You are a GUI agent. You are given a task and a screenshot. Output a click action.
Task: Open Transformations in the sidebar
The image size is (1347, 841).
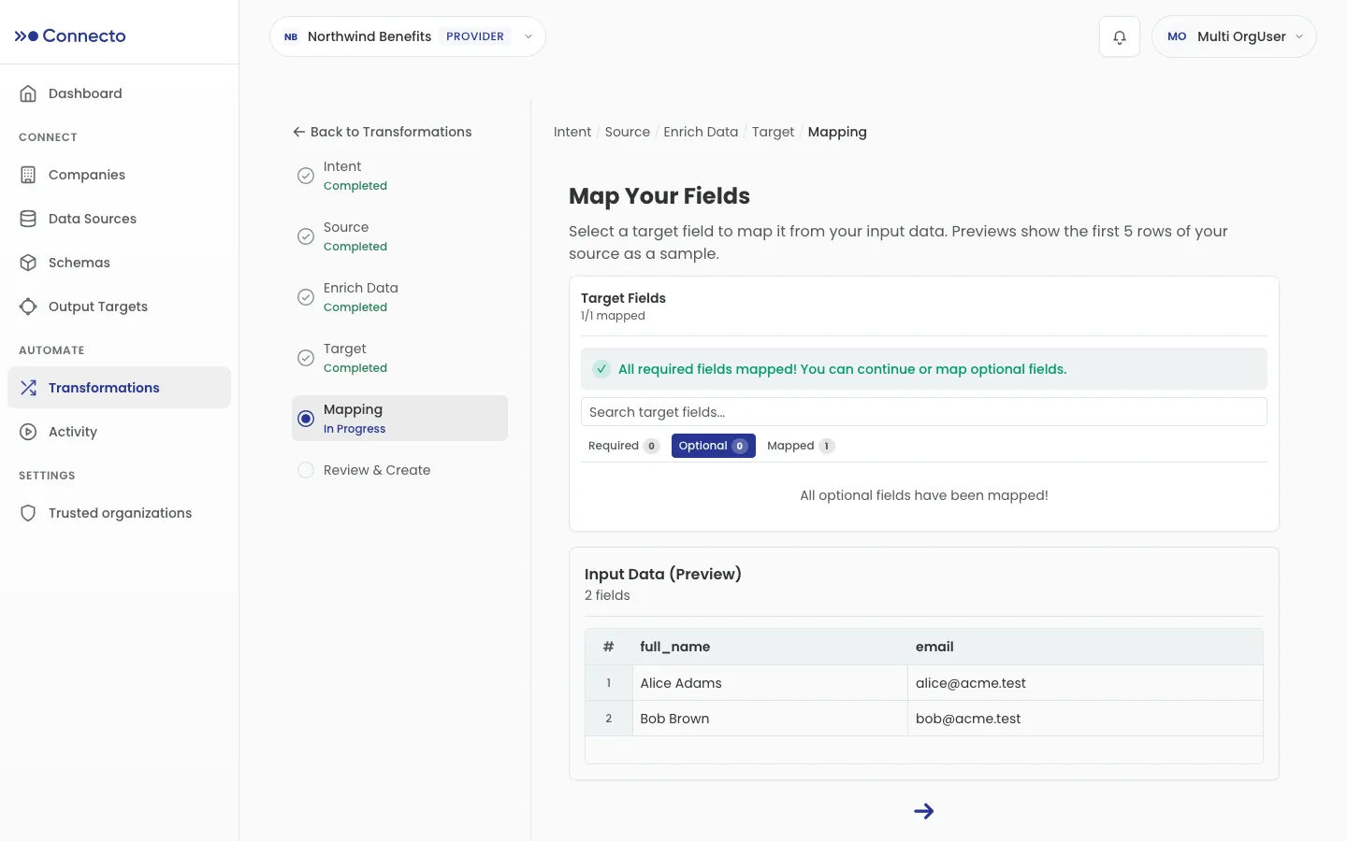(x=119, y=388)
